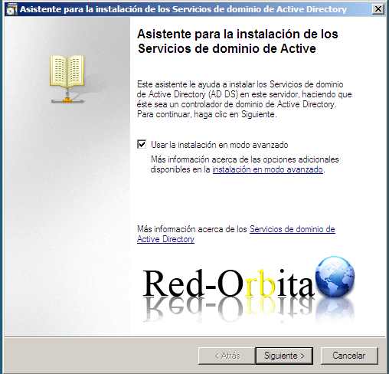Viewport: 389px width, 374px height.
Task: Click the open book Active Directory icon
Action: tap(67, 71)
